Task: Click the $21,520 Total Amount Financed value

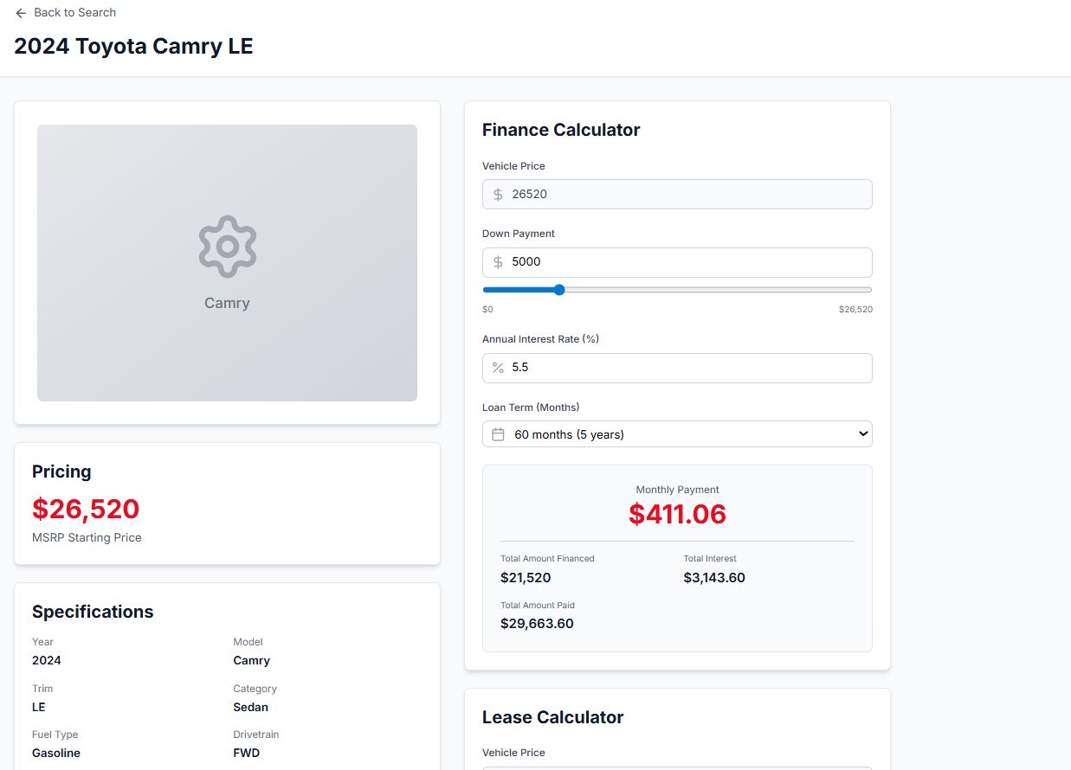Action: (526, 578)
